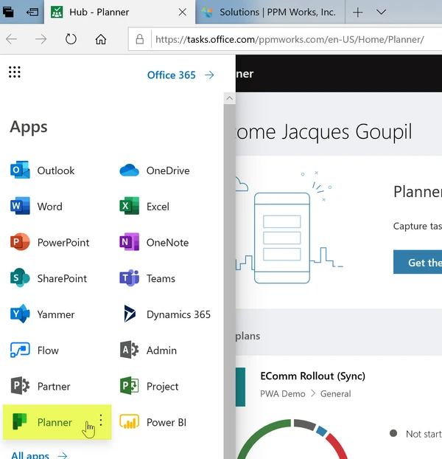
Task: Open the OneDrive app
Action: [155, 170]
